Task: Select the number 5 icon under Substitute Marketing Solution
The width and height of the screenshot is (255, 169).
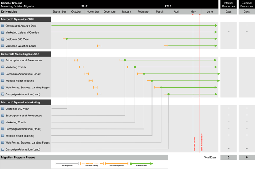Action: click(x=3, y=60)
